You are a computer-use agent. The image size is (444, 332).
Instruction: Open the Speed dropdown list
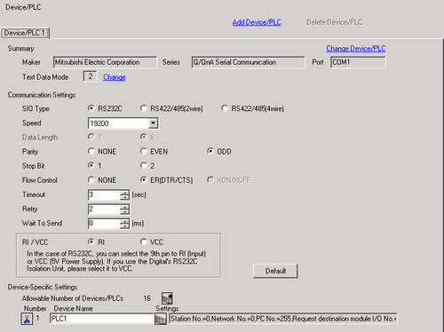pos(153,123)
